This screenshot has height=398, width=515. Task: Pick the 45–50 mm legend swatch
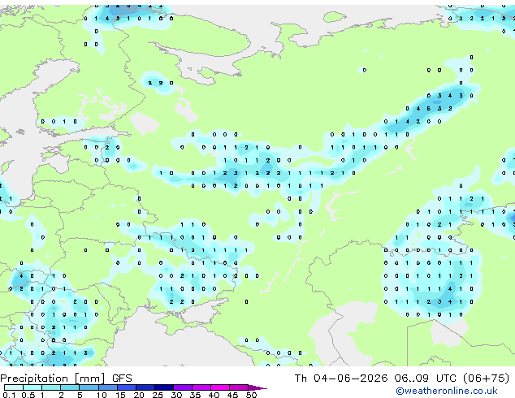point(239,387)
